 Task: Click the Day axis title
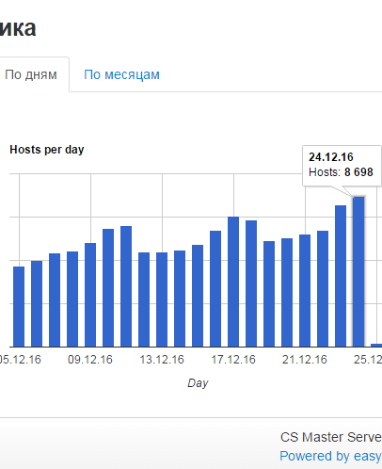click(198, 383)
